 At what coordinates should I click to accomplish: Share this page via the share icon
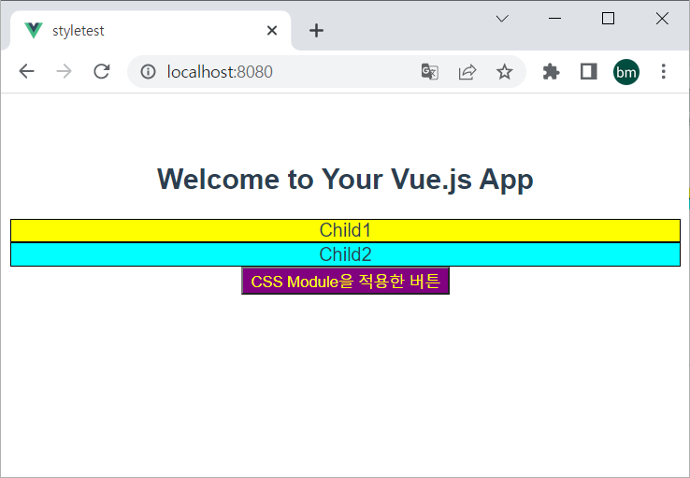pyautogui.click(x=467, y=71)
